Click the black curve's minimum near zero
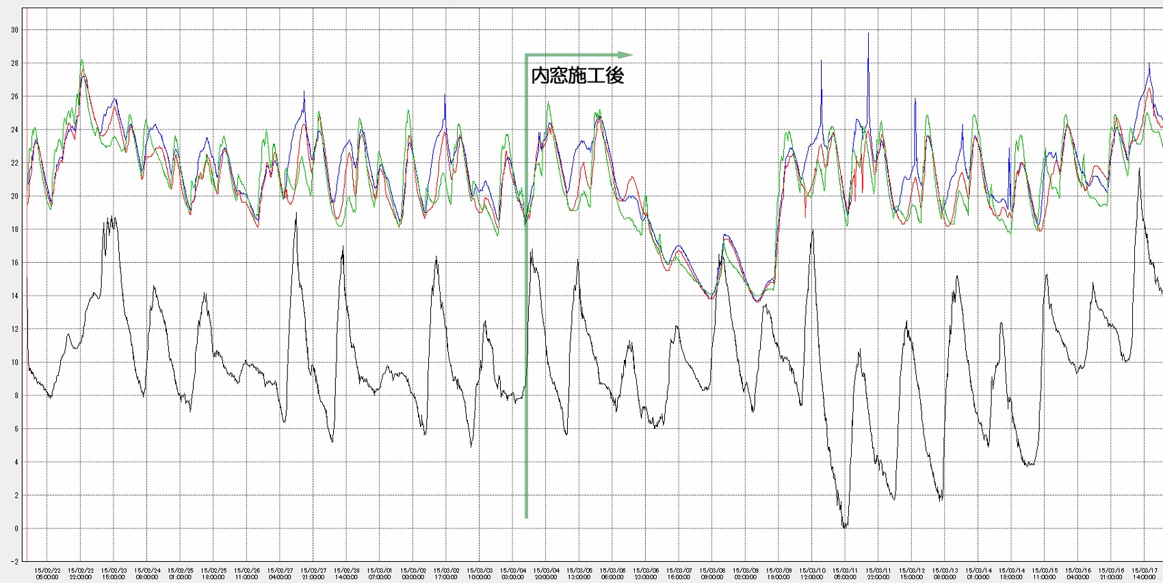The width and height of the screenshot is (1163, 583). (x=844, y=526)
